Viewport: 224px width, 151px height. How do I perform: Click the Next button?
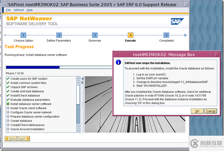[24, 139]
